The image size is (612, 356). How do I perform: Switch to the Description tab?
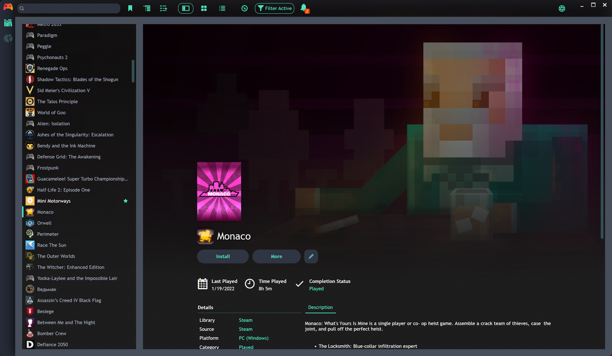coord(320,307)
